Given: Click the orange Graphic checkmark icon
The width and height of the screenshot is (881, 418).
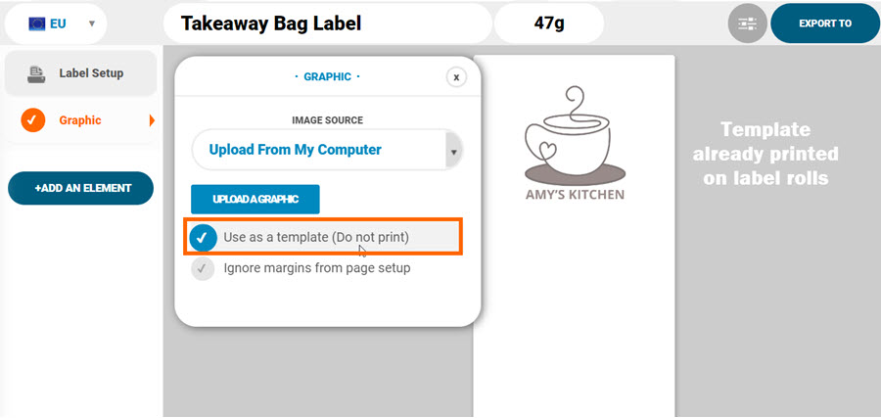Looking at the screenshot, I should (33, 120).
